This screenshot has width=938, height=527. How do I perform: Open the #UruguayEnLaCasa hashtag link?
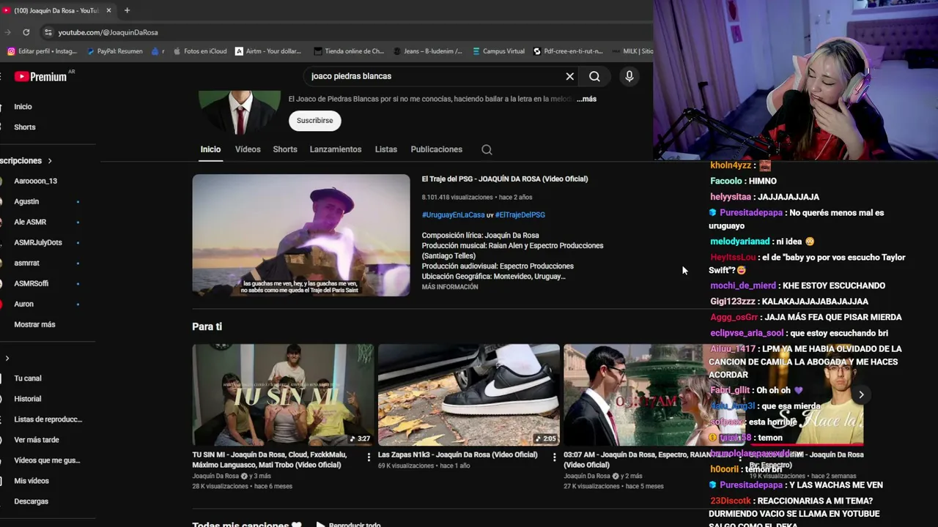[453, 214]
